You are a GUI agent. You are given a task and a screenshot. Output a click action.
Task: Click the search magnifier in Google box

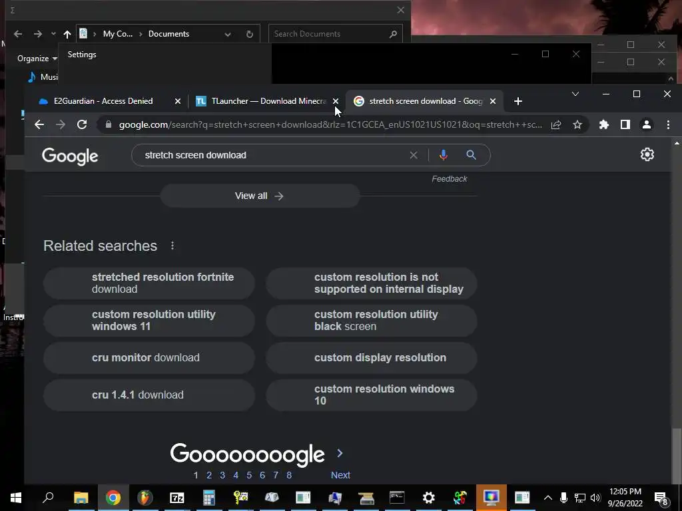pos(471,155)
